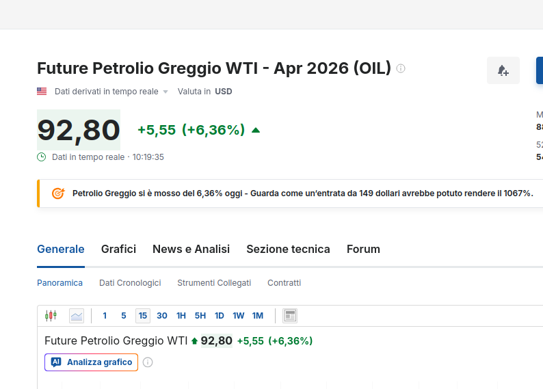Click the large 92,80 price value
The height and width of the screenshot is (389, 543).
click(79, 130)
